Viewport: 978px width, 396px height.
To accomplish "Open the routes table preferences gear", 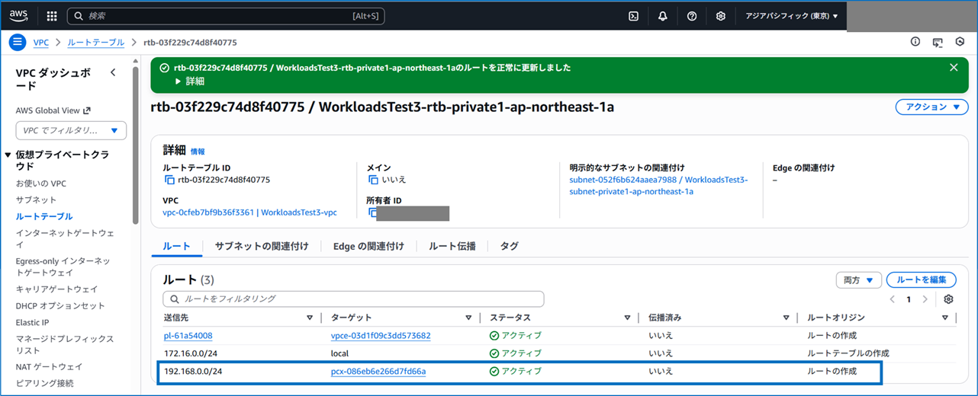I will tap(948, 299).
